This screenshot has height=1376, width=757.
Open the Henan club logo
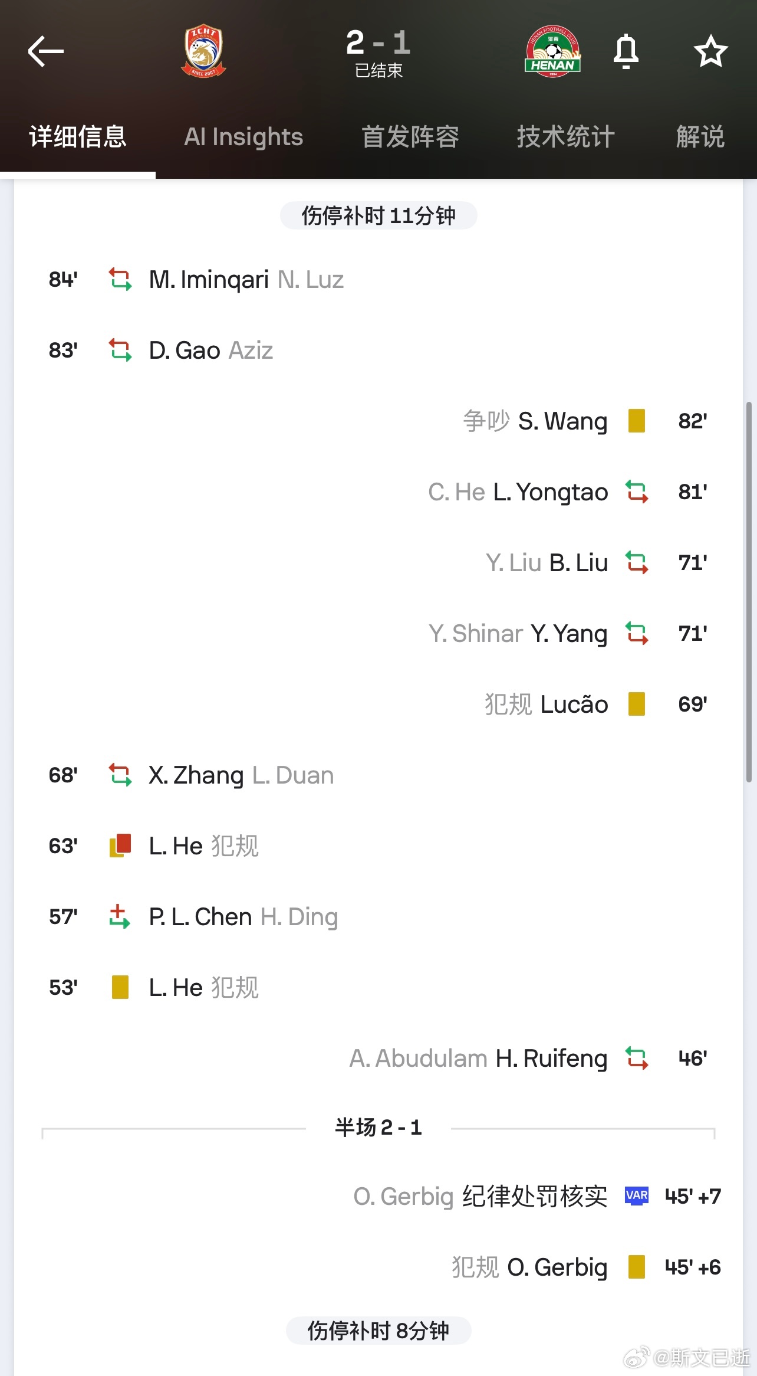[x=552, y=51]
